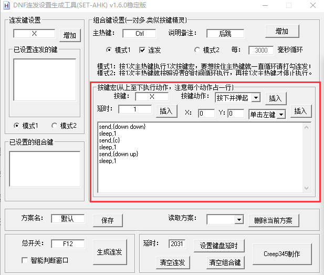Save the scheme with 保存 button
This screenshot has height=275, width=324.
click(108, 220)
